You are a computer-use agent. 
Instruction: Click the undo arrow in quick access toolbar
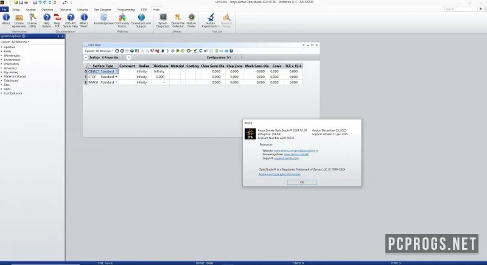click(40, 2)
